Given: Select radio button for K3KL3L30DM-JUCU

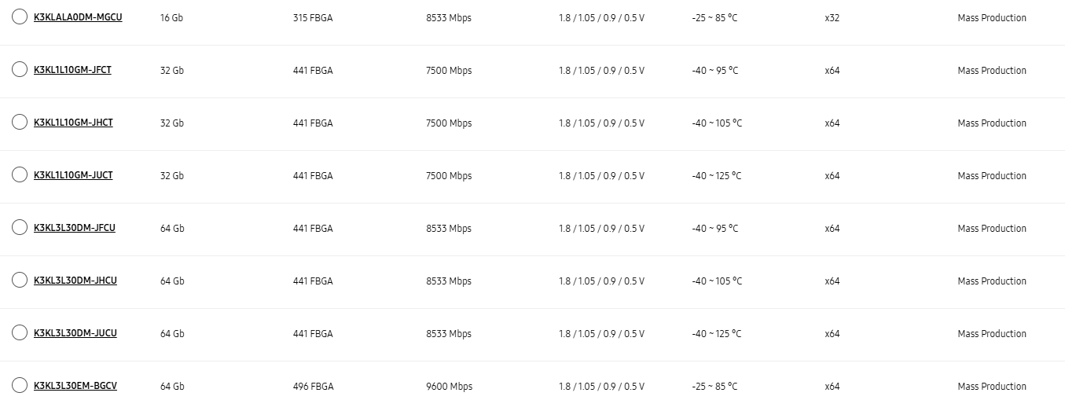Looking at the screenshot, I should [20, 333].
